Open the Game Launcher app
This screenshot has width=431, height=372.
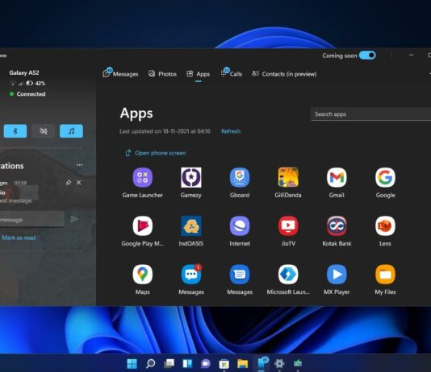pos(142,177)
